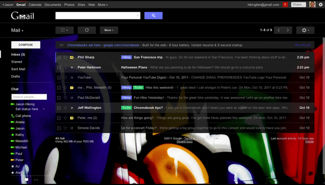
Task: Open the Set status here dropdown
Action: pos(44,109)
